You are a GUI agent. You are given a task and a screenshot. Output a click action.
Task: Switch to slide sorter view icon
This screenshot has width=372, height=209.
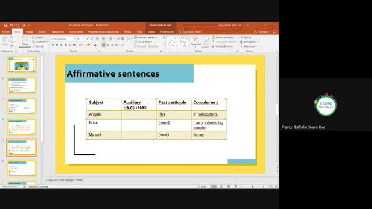coord(221,186)
